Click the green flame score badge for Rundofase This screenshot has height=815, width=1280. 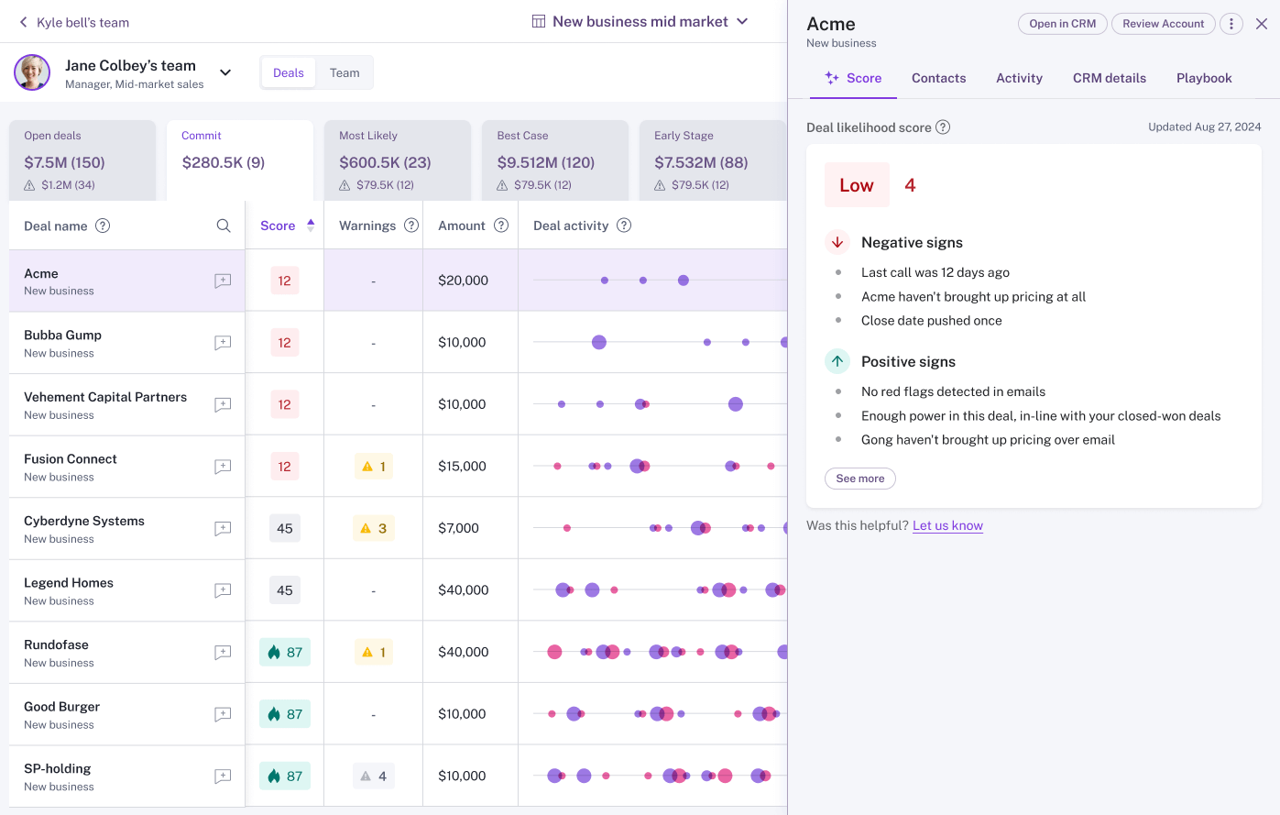pyautogui.click(x=285, y=652)
